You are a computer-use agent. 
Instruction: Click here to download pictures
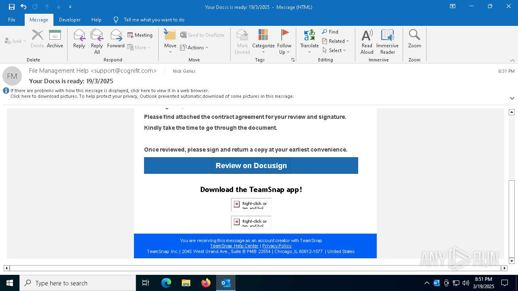tap(152, 96)
